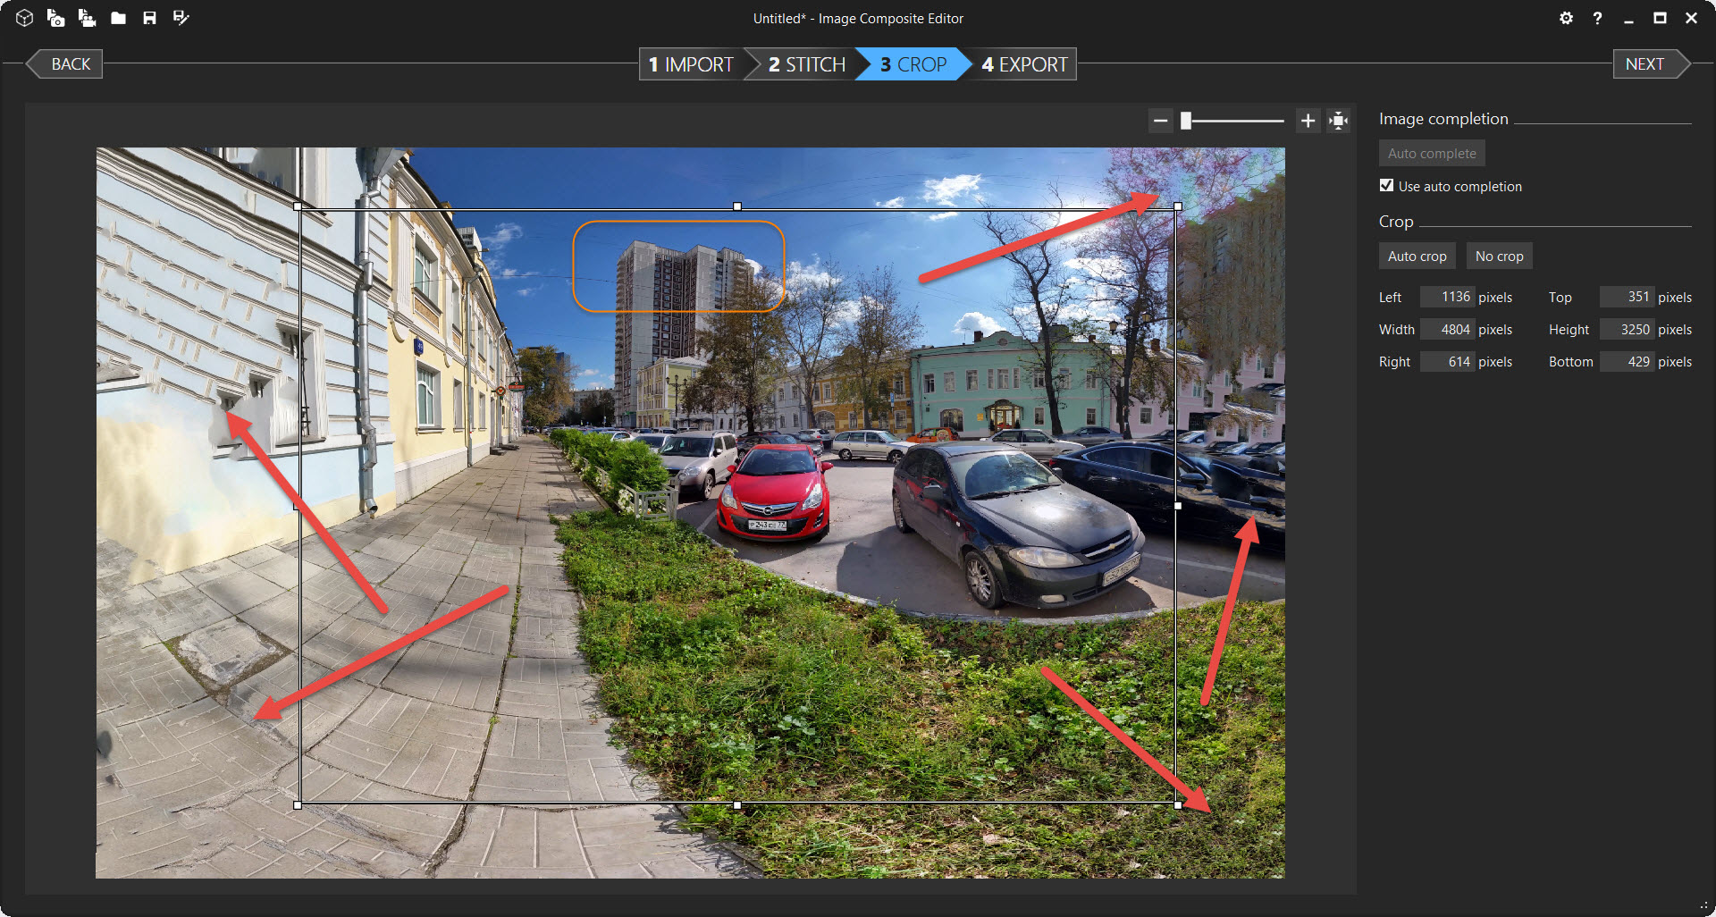
Task: Click the cube logo icon
Action: 24,18
